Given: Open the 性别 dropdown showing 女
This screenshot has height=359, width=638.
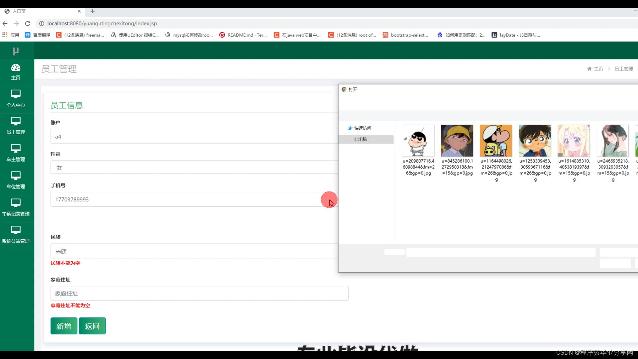Looking at the screenshot, I should (x=194, y=168).
